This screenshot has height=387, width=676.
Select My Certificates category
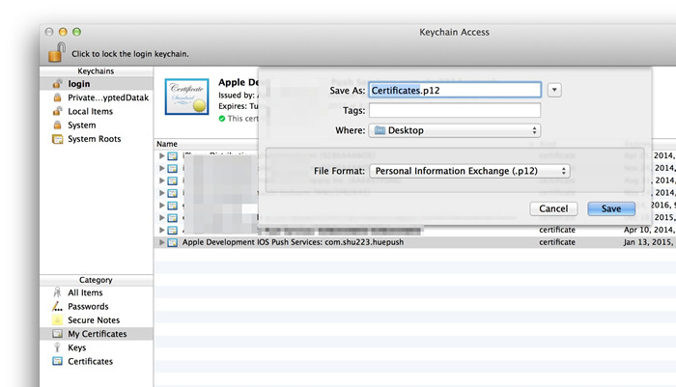point(97,334)
